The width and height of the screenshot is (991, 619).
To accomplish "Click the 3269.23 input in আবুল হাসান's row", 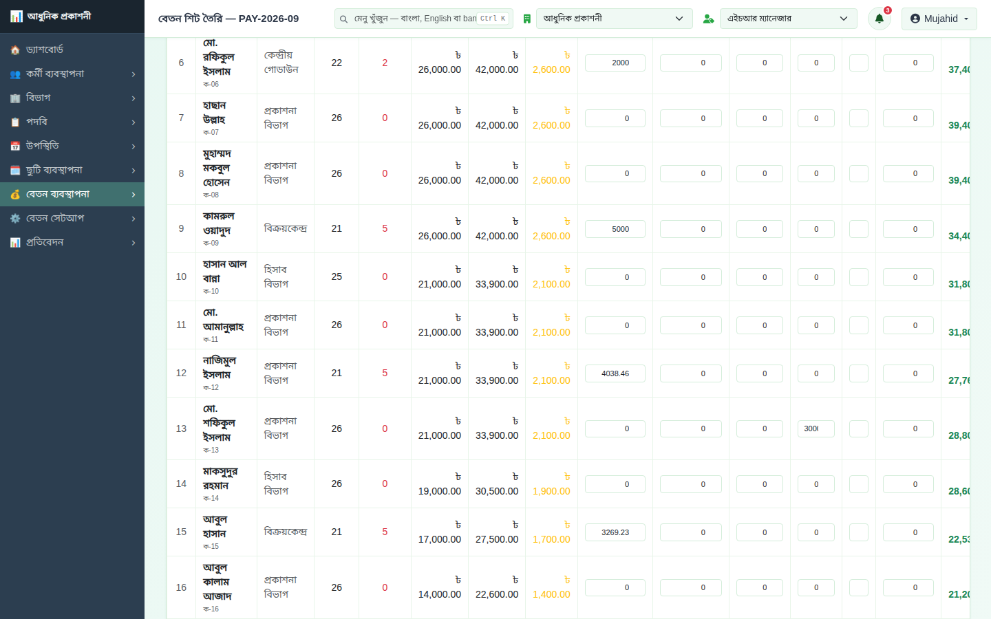I will click(615, 532).
